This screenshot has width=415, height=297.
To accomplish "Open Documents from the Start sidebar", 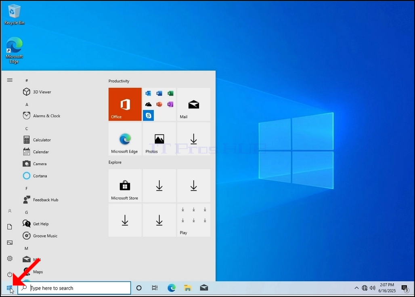I will (10, 227).
